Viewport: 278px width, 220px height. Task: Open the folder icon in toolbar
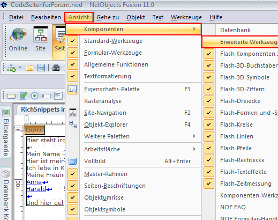tap(29, 68)
